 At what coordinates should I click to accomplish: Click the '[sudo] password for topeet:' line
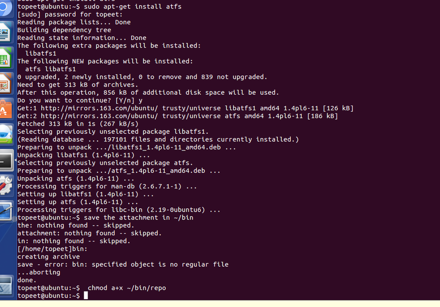(70, 15)
